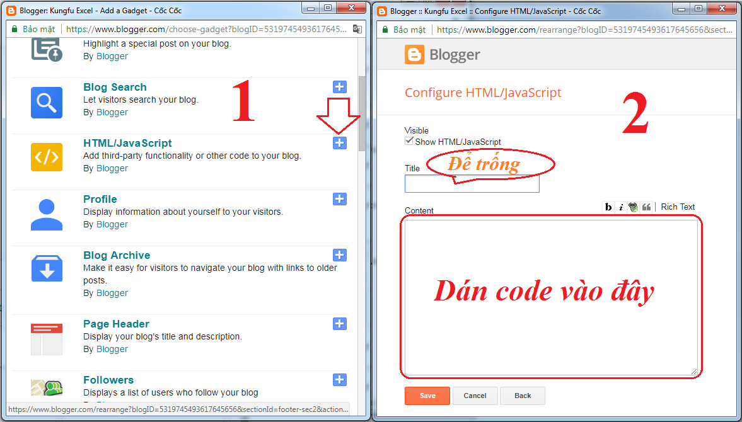Click URL in Configure HTML/JavaScript address bar

(584, 30)
